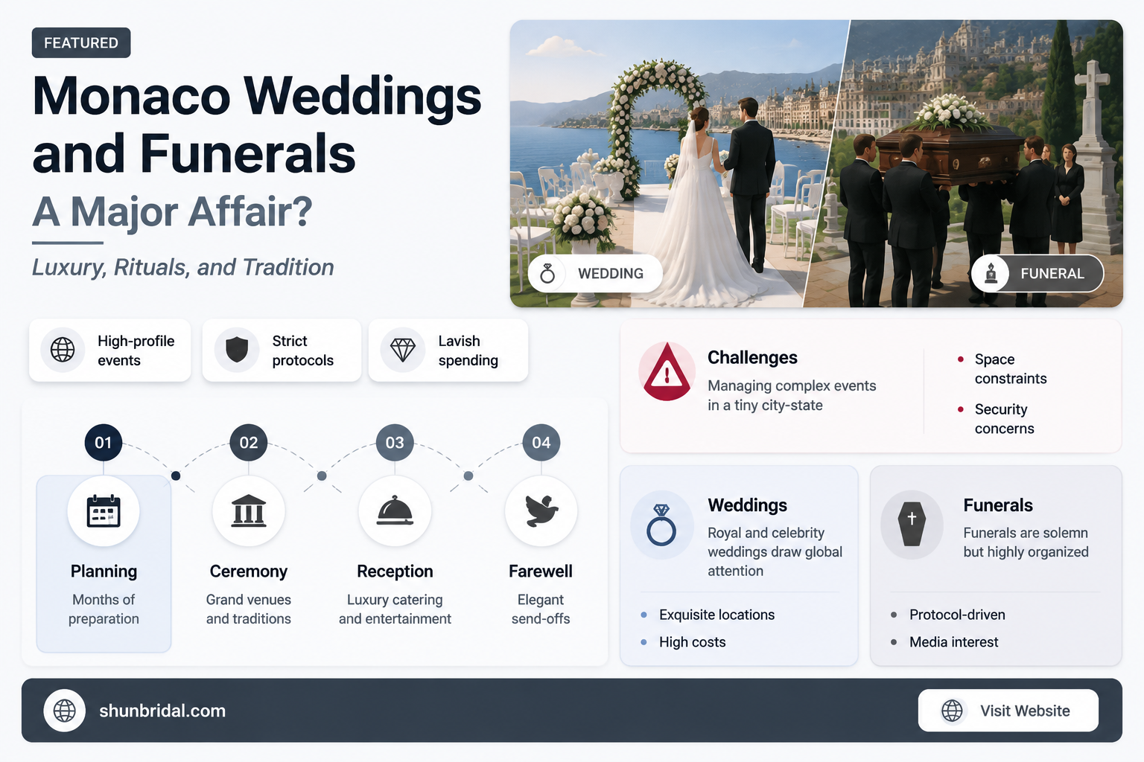Click Protocol-driven bullet
Image resolution: width=1144 pixels, height=762 pixels.
tap(957, 615)
